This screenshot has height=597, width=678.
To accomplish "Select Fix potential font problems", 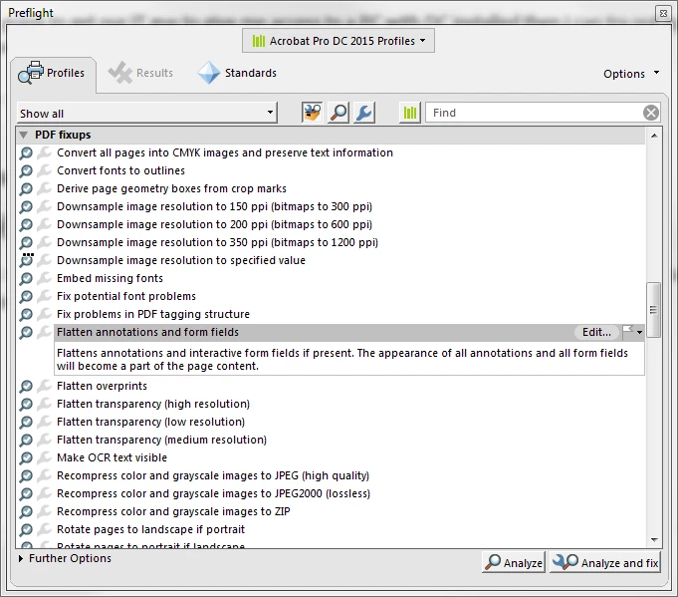I will click(126, 296).
